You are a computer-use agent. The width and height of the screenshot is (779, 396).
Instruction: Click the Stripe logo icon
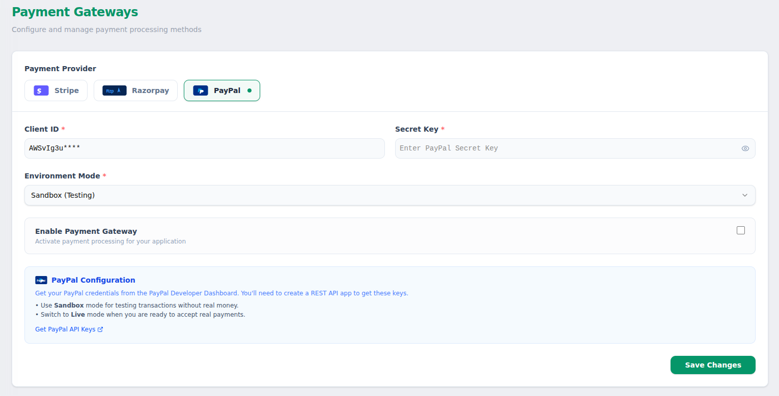point(41,90)
